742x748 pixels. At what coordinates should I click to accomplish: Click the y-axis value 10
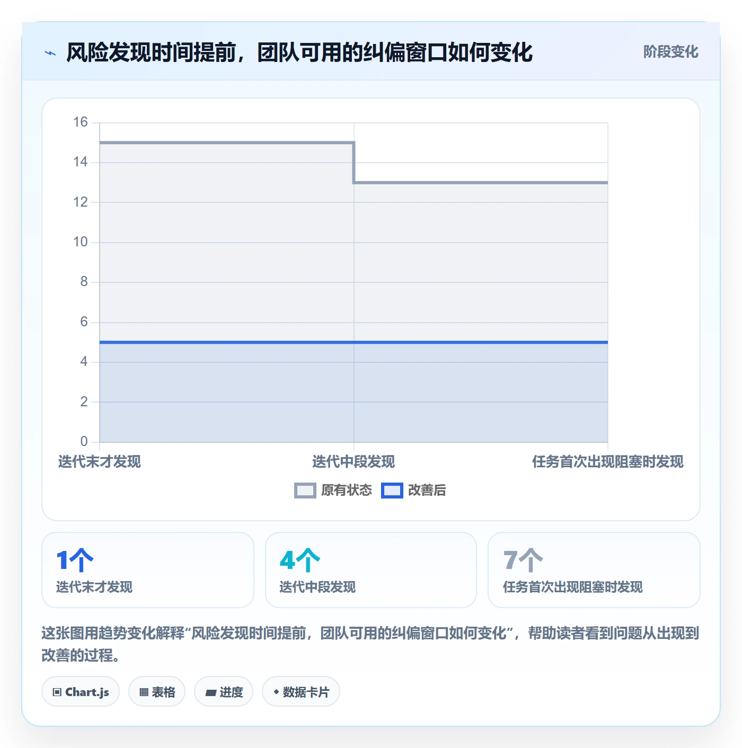click(x=81, y=242)
